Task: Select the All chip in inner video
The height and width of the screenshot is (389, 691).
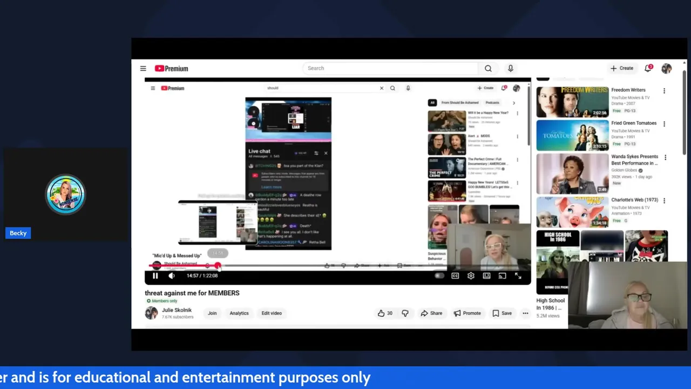Action: [432, 103]
